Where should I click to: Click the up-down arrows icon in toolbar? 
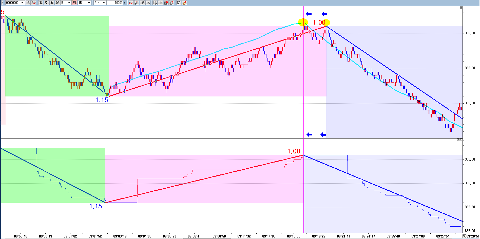(x=148, y=3)
